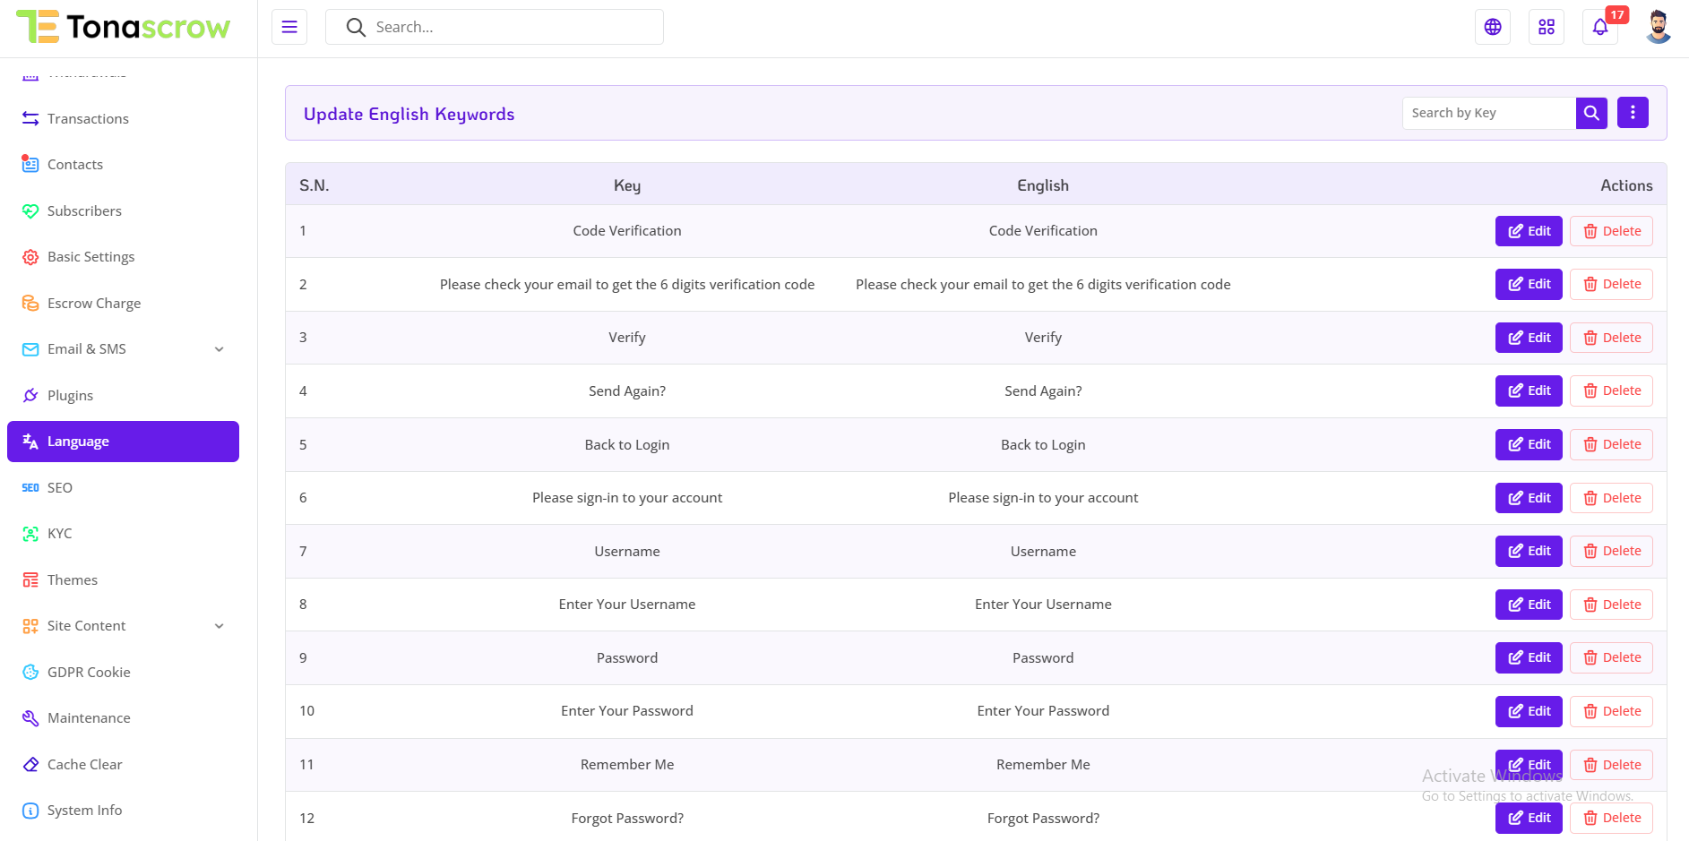
Task: Click the purple search-by-key magnifier button
Action: (1590, 113)
